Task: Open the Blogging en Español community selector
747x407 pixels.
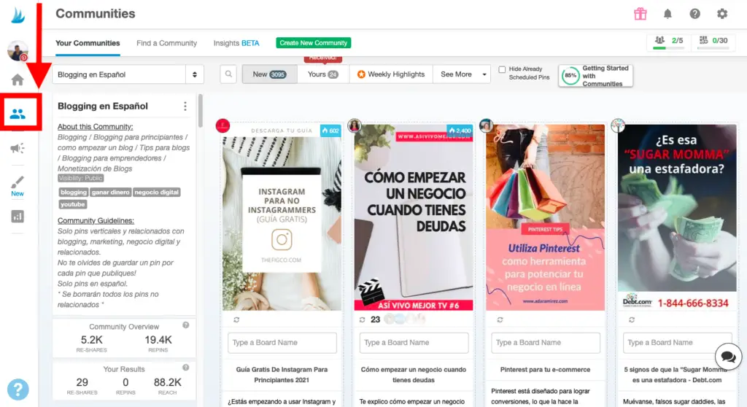Action: (128, 74)
